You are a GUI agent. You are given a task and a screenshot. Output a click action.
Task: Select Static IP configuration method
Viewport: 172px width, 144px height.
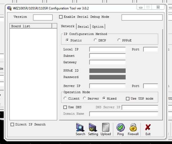[x=67, y=40]
